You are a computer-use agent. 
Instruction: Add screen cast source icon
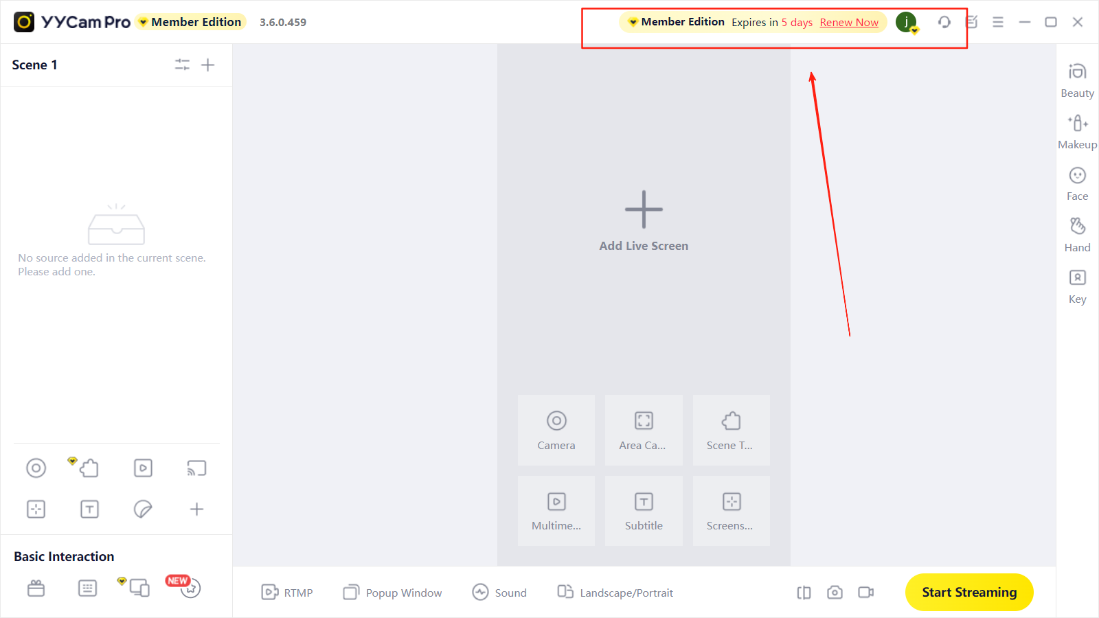click(196, 468)
